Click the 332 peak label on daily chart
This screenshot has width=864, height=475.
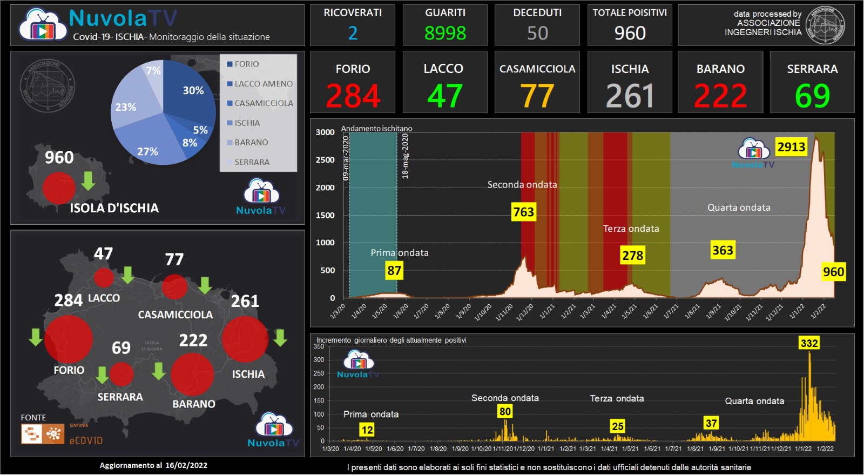tap(808, 343)
